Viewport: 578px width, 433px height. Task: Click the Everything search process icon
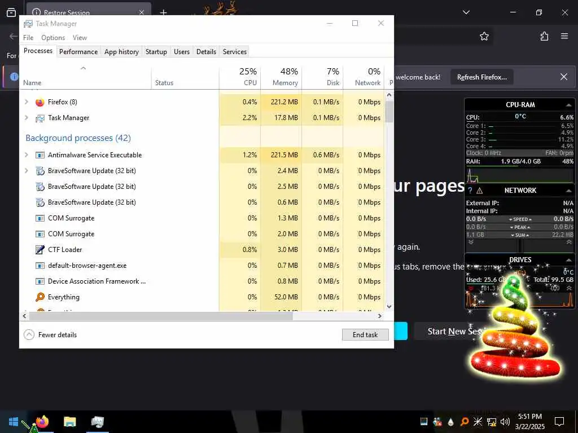coord(40,297)
